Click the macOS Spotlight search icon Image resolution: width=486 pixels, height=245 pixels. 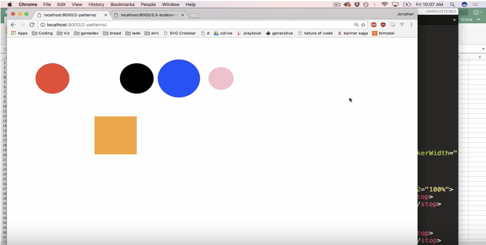(452, 5)
